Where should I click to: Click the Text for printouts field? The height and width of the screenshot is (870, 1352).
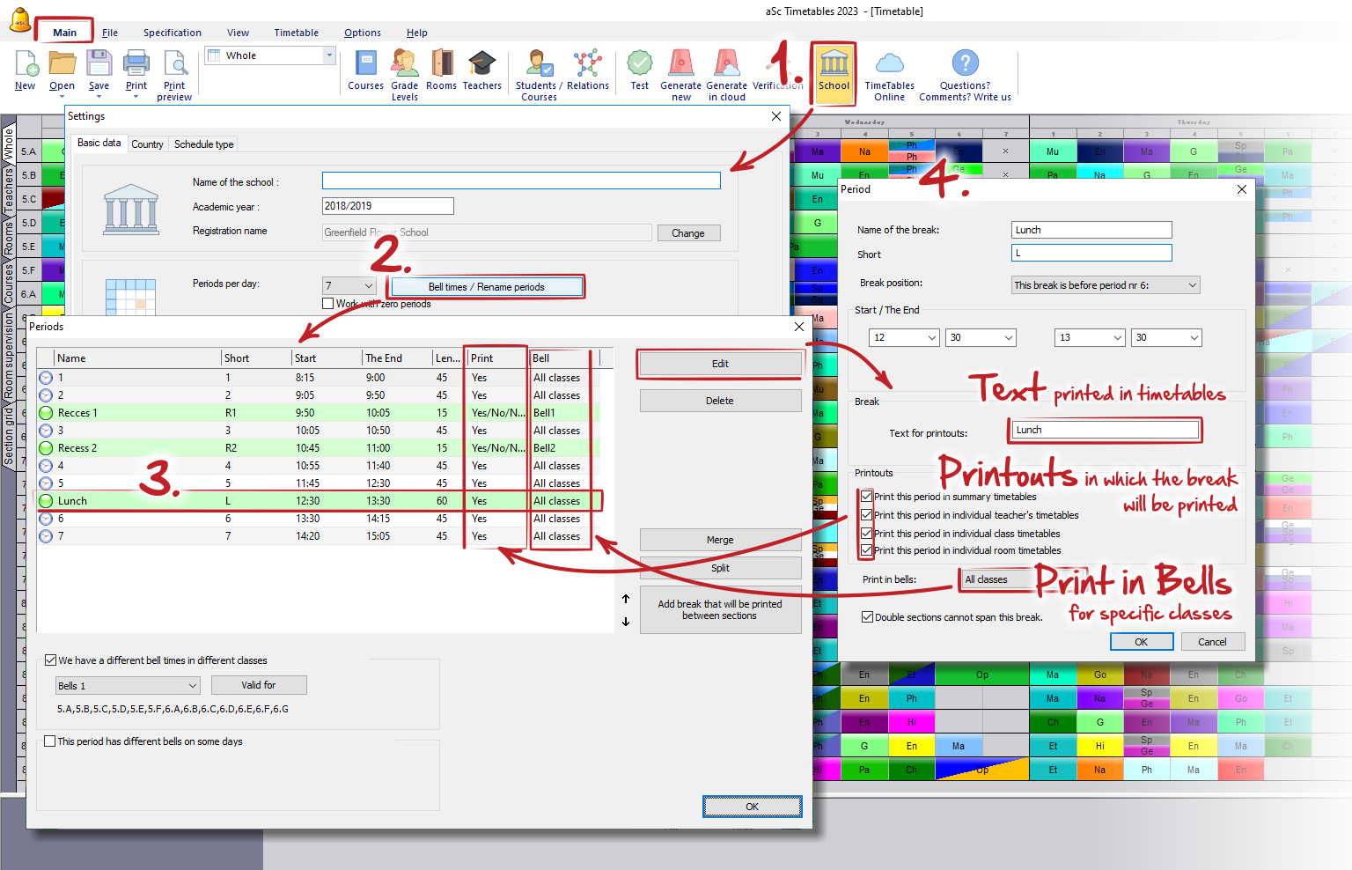(1106, 430)
